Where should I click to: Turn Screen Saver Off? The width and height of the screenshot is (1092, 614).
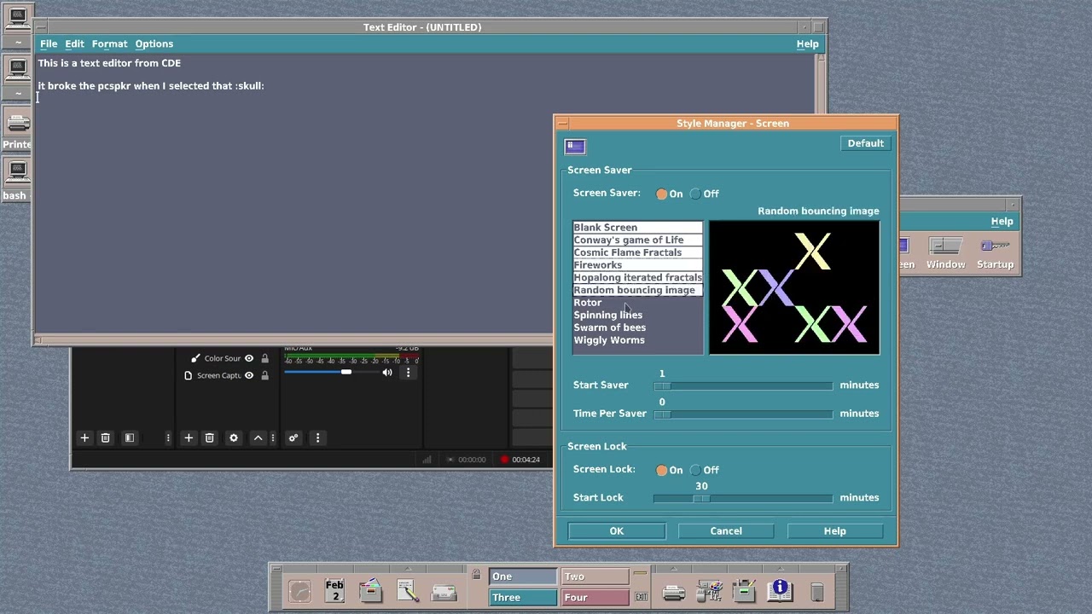(705, 194)
